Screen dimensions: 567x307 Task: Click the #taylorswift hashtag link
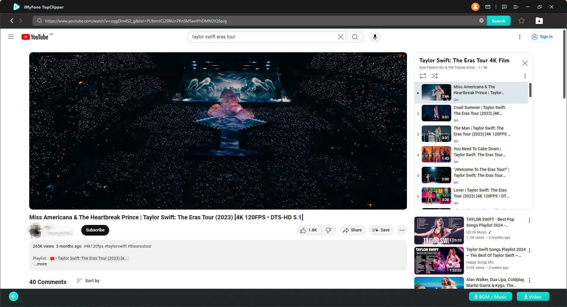tap(115, 246)
